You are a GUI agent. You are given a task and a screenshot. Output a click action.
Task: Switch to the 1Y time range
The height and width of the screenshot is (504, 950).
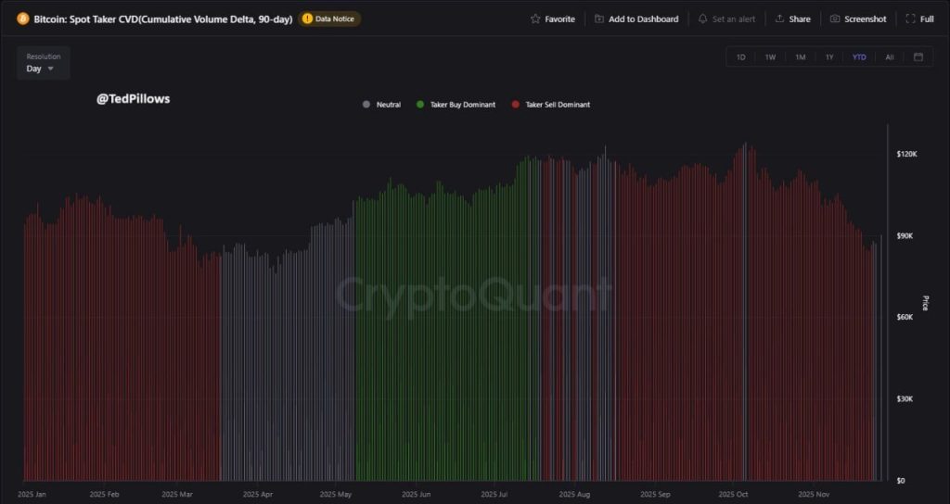(829, 57)
